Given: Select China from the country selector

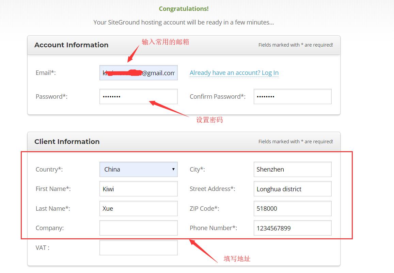Looking at the screenshot, I should 138,169.
